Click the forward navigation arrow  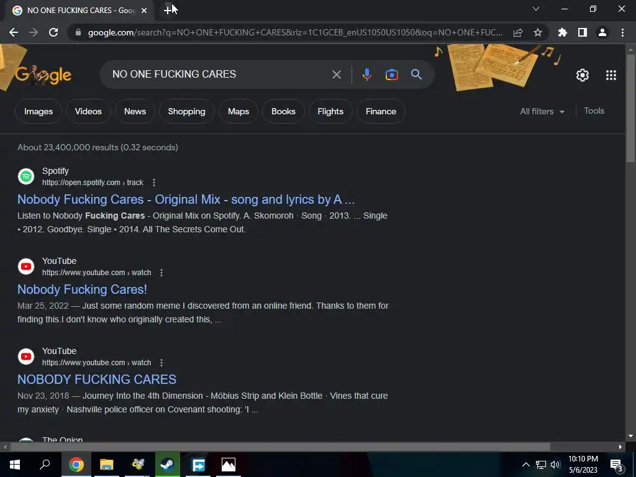point(34,32)
